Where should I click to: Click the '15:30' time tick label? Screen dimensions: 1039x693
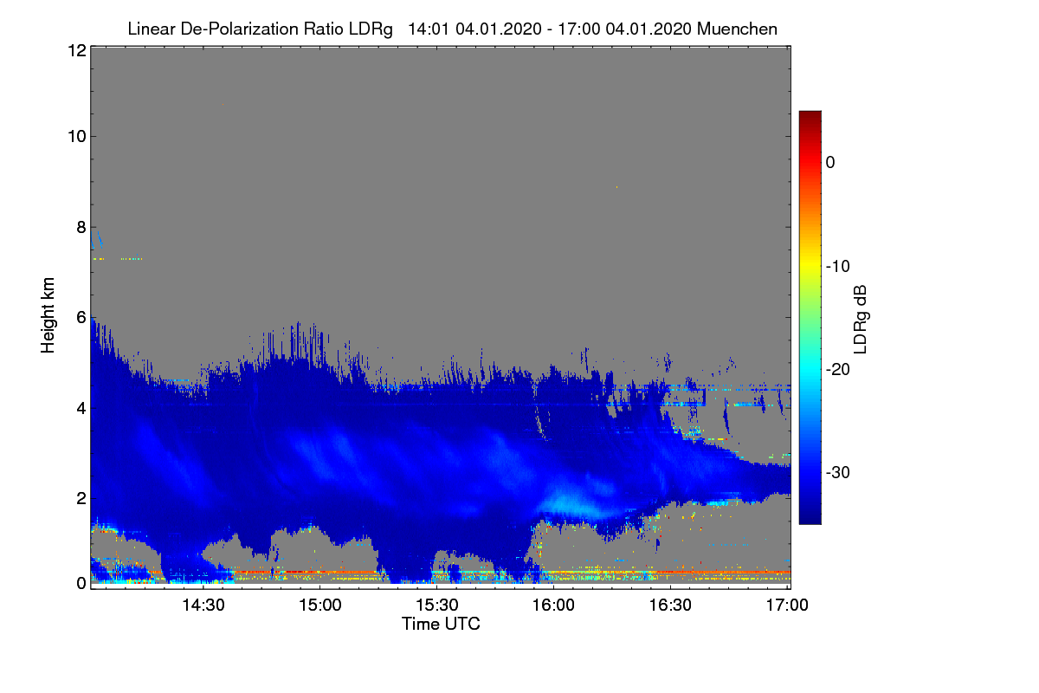[x=437, y=606]
